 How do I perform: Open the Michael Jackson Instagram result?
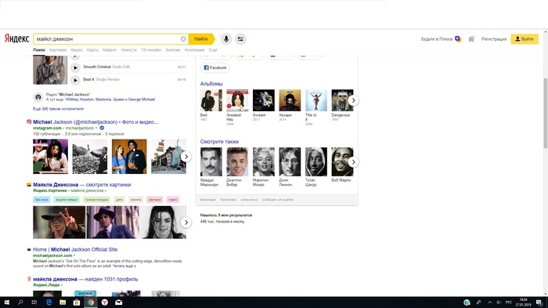96,121
